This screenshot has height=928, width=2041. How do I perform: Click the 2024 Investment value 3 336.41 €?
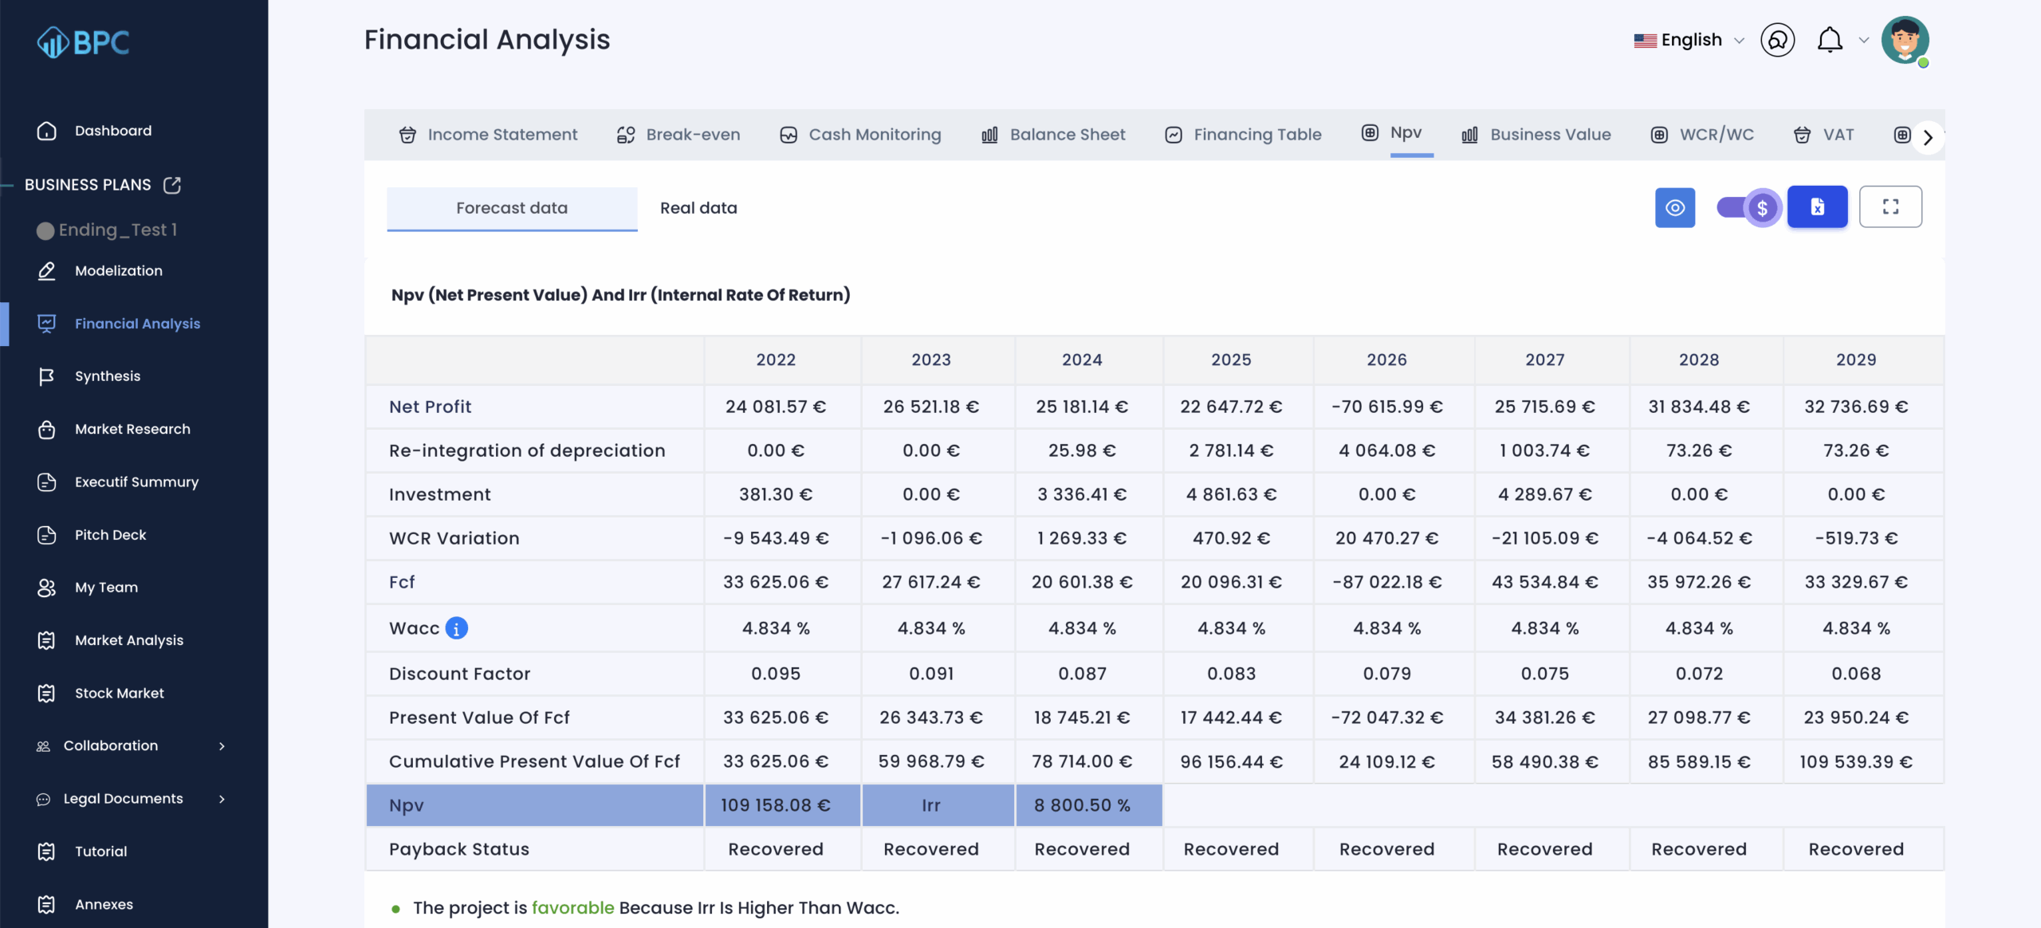pos(1082,494)
